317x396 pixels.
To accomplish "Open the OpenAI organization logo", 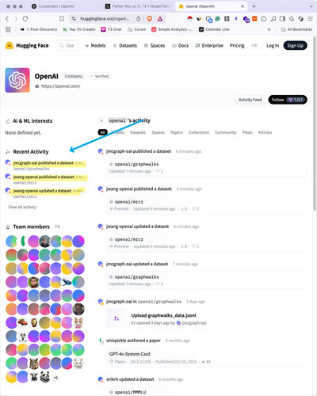I will point(17,80).
